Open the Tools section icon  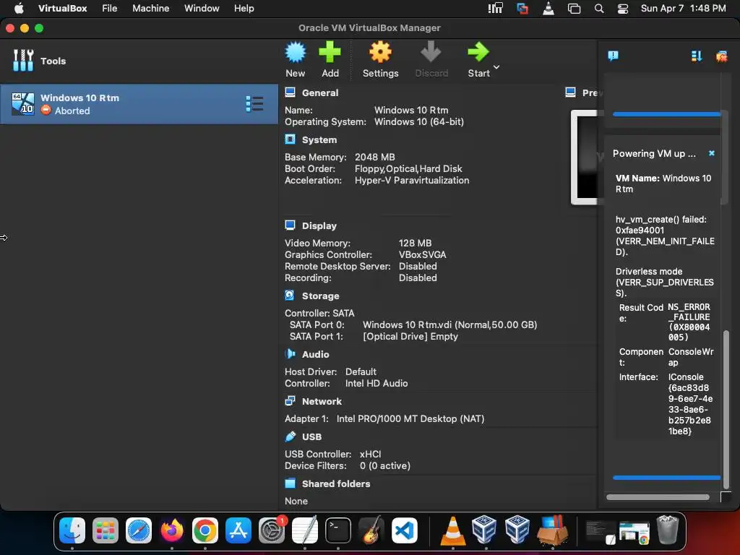tap(23, 61)
